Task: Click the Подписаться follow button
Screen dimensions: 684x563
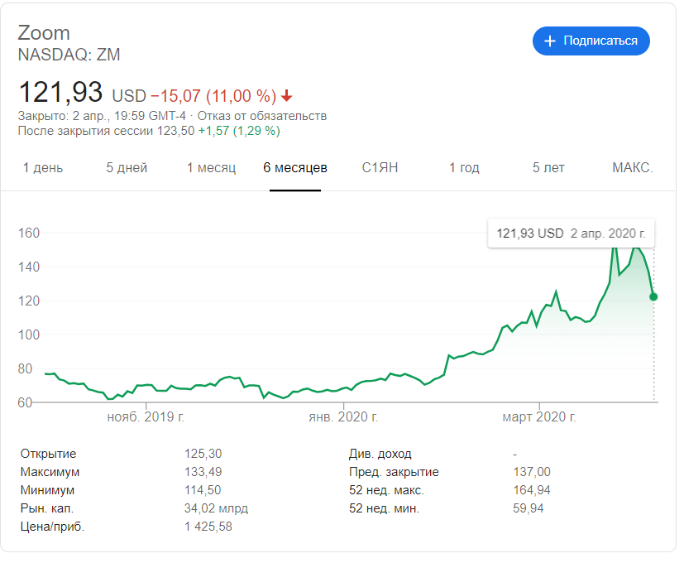Action: pyautogui.click(x=591, y=41)
